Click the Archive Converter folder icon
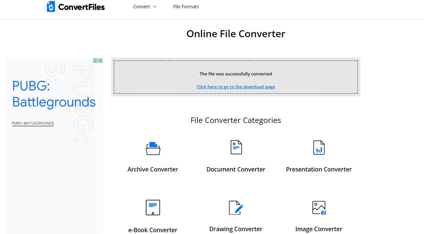Viewport: 424px width, 234px height. coord(153,148)
